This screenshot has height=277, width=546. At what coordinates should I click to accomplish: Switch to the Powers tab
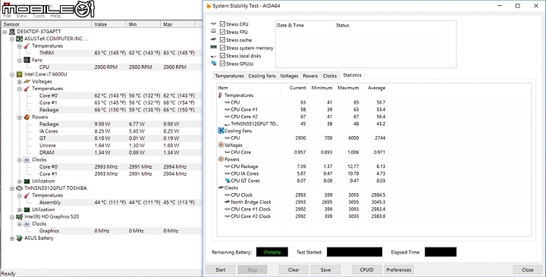310,76
